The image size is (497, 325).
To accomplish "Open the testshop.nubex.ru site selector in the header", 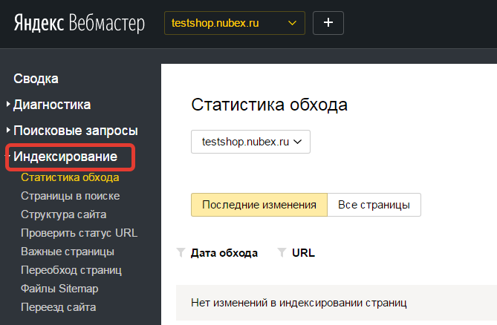I will tap(235, 23).
